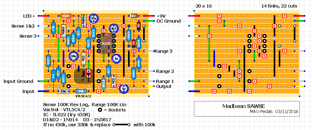Click the 10u capacitor
Viewport: 312px width, 130px height.
pos(73,57)
